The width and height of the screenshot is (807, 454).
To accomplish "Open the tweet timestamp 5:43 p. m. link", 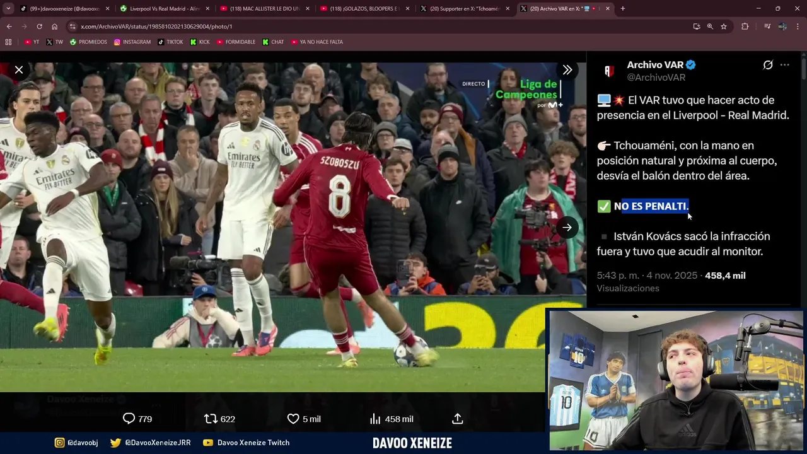I will [647, 276].
